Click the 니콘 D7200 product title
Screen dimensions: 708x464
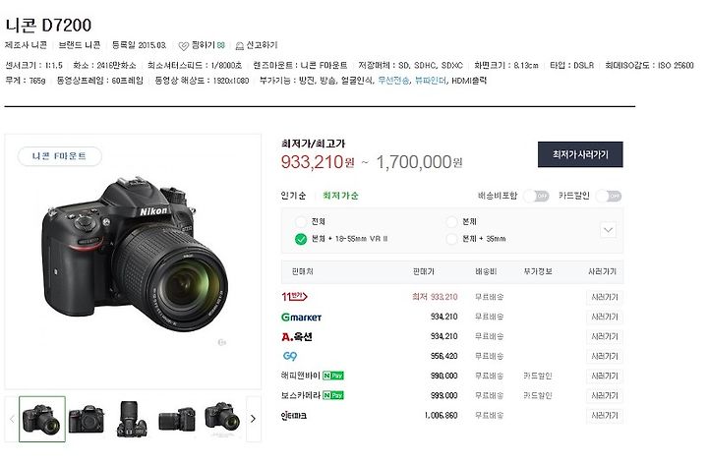[x=48, y=26]
